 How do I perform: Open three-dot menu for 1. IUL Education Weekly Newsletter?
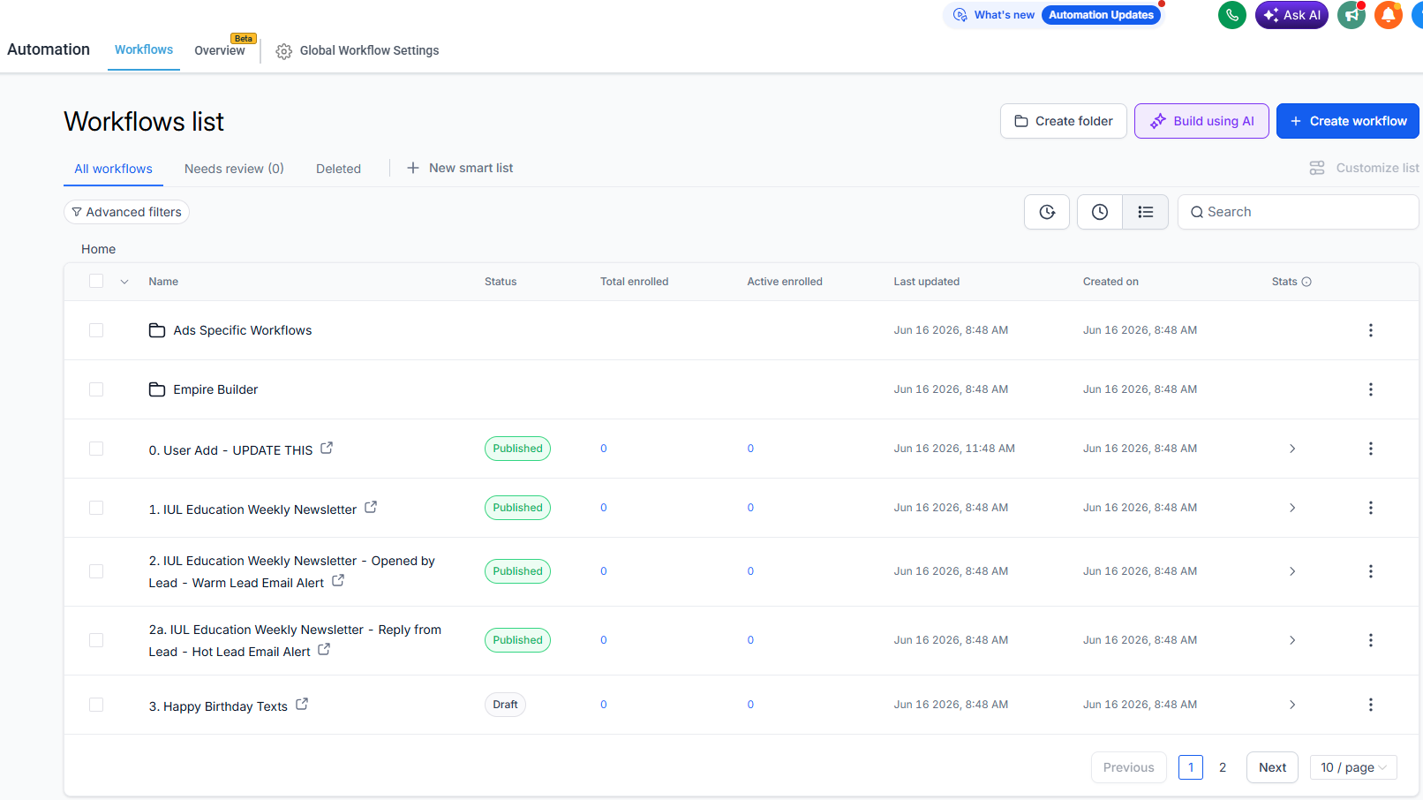pos(1371,508)
